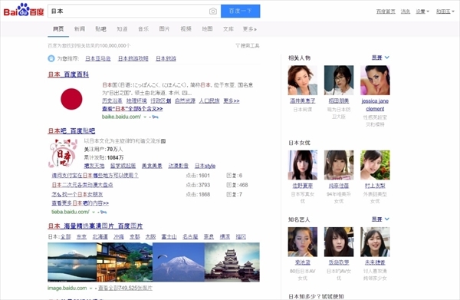The height and width of the screenshot is (300, 460).
Task: Open the lit traditional inn image
Action: coord(125,262)
